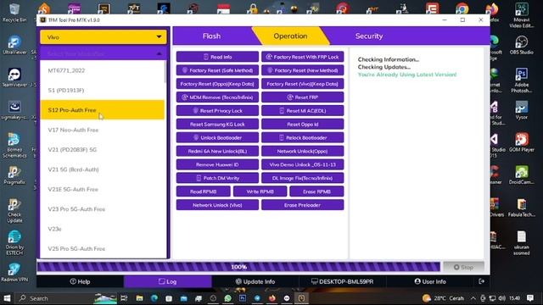Select MT6771_2022 from model list

coord(103,70)
